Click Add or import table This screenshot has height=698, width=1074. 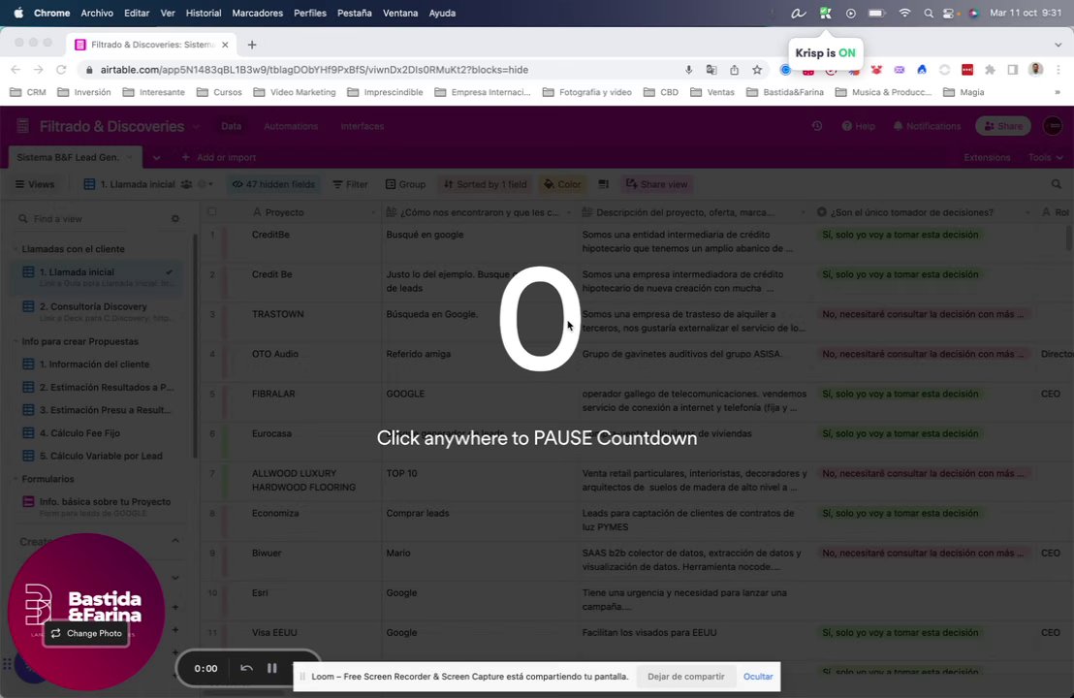click(218, 158)
